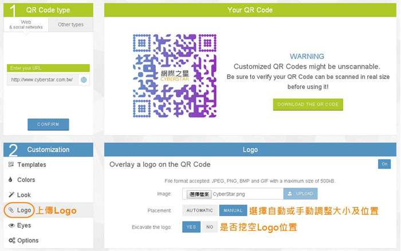Click the 'Image:' label
The height and width of the screenshot is (251, 401).
164,194
